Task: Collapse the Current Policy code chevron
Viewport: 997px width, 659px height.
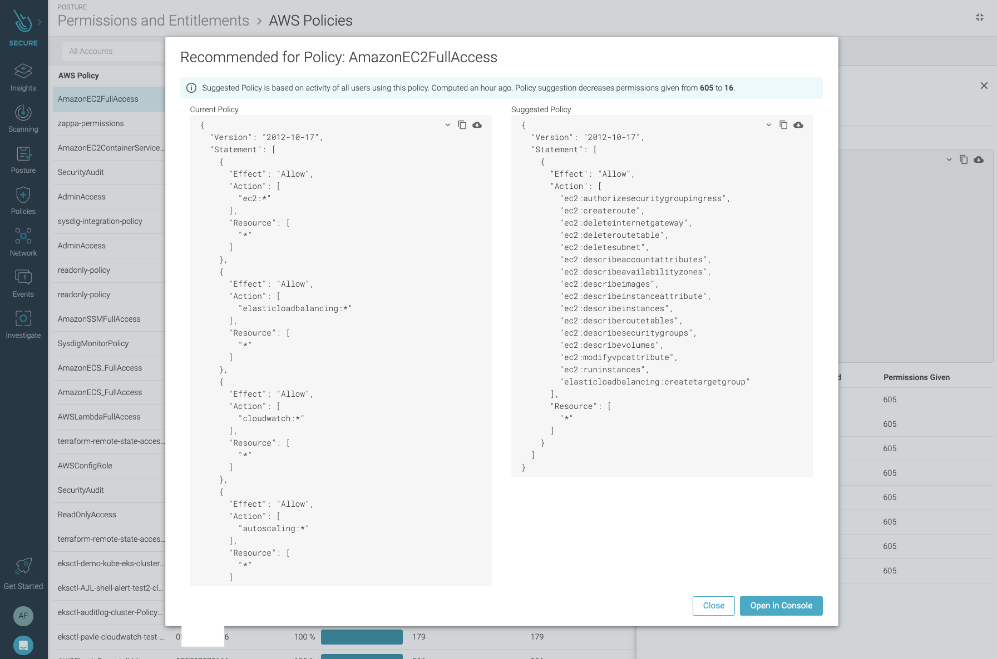Action: click(x=447, y=125)
